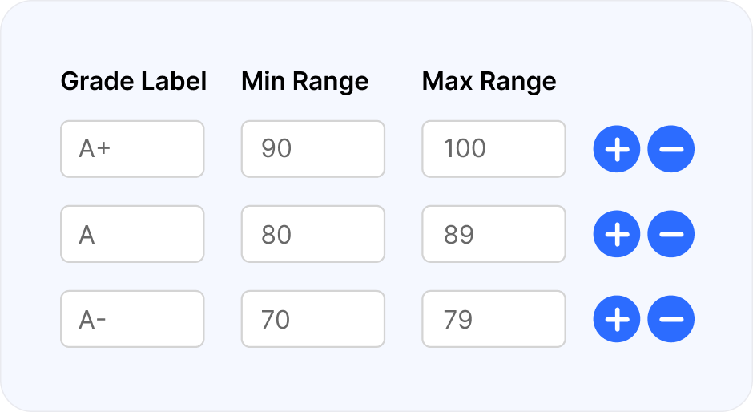
Task: Click the Max Range column header
Action: tap(489, 81)
